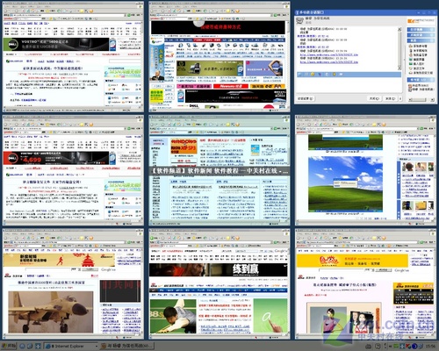Select the Dell Vostro ad browser window
The width and height of the screenshot is (439, 351).
point(73,57)
